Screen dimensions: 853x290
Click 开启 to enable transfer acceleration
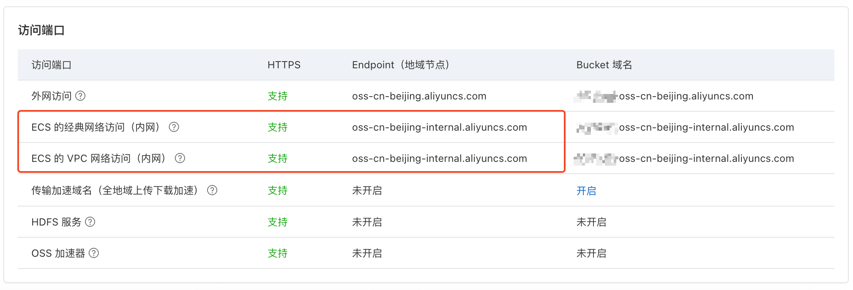point(587,191)
